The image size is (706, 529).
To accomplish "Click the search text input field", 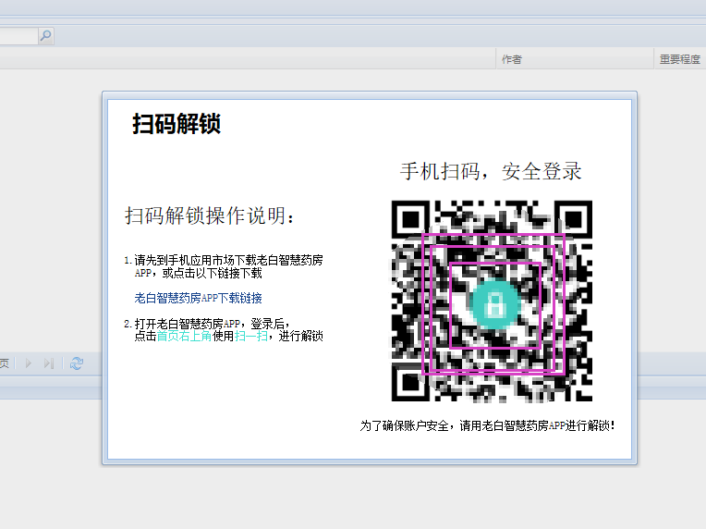I will click(x=18, y=36).
